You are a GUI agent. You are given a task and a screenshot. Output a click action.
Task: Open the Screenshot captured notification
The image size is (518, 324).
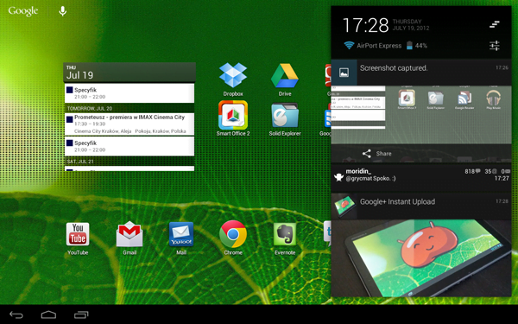pyautogui.click(x=421, y=73)
